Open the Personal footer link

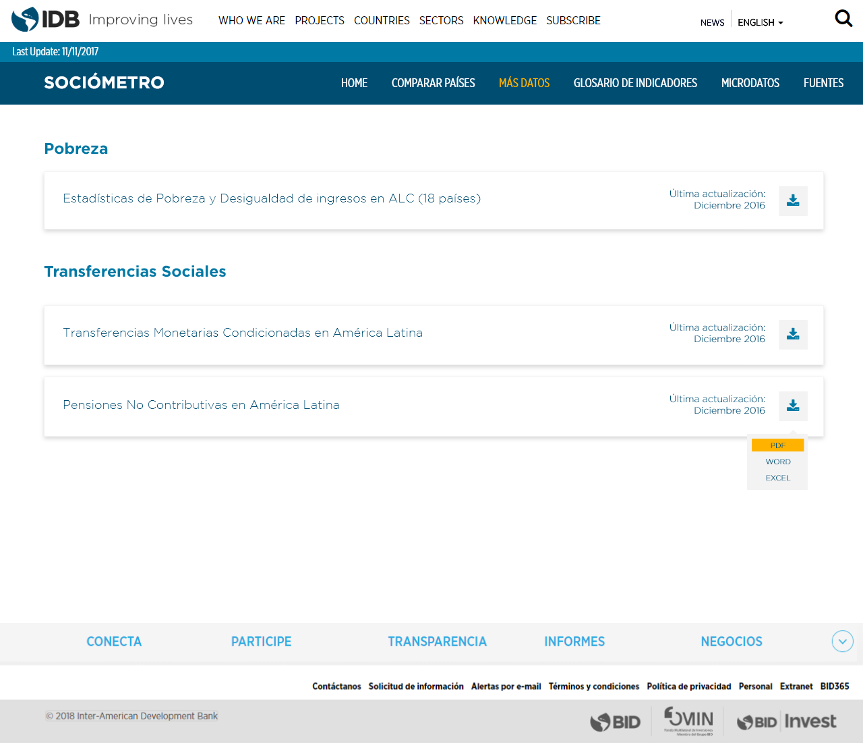click(x=755, y=686)
